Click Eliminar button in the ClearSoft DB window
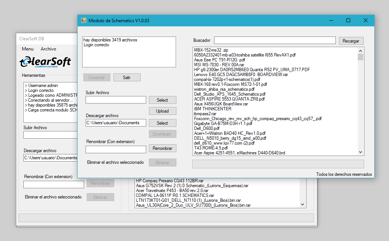The height and width of the screenshot is (241, 389). 100,197
